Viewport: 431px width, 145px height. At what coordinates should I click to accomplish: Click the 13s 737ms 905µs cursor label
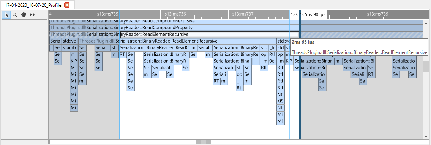308,14
